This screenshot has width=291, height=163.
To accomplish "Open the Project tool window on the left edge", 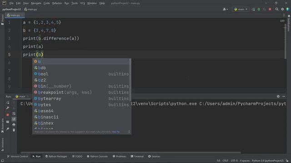I will pyautogui.click(x=2, y=20).
